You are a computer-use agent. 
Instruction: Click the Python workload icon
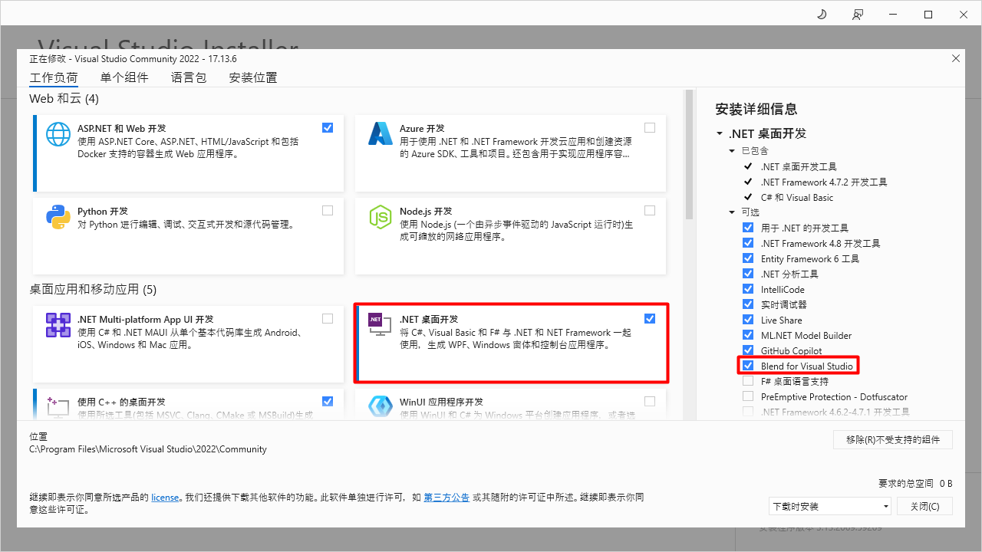(58, 216)
